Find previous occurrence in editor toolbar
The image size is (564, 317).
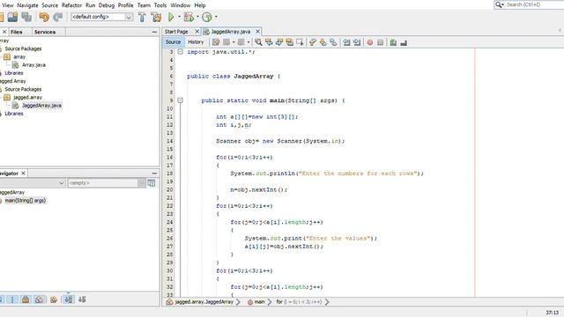[269, 42]
